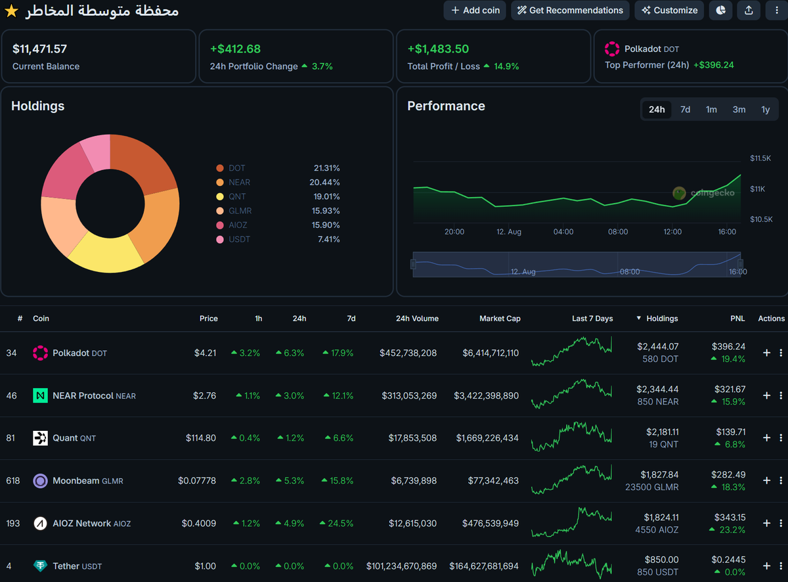Screen dimensions: 788x582
Task: Click the AIOZ Network coin logo
Action: (x=41, y=524)
